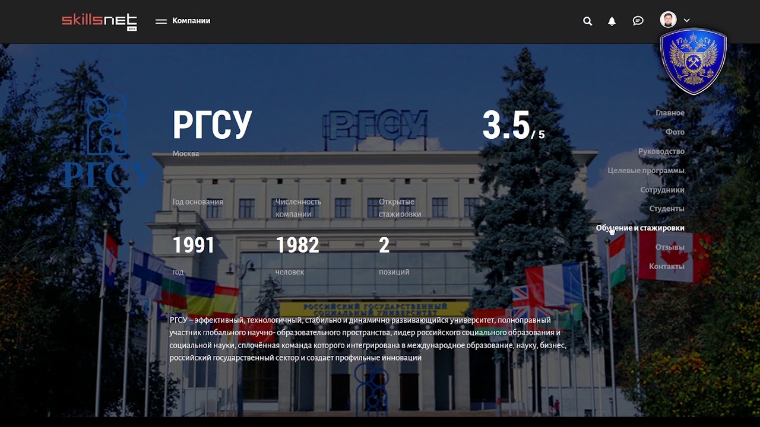
Task: Open the search magnifier icon
Action: click(587, 21)
